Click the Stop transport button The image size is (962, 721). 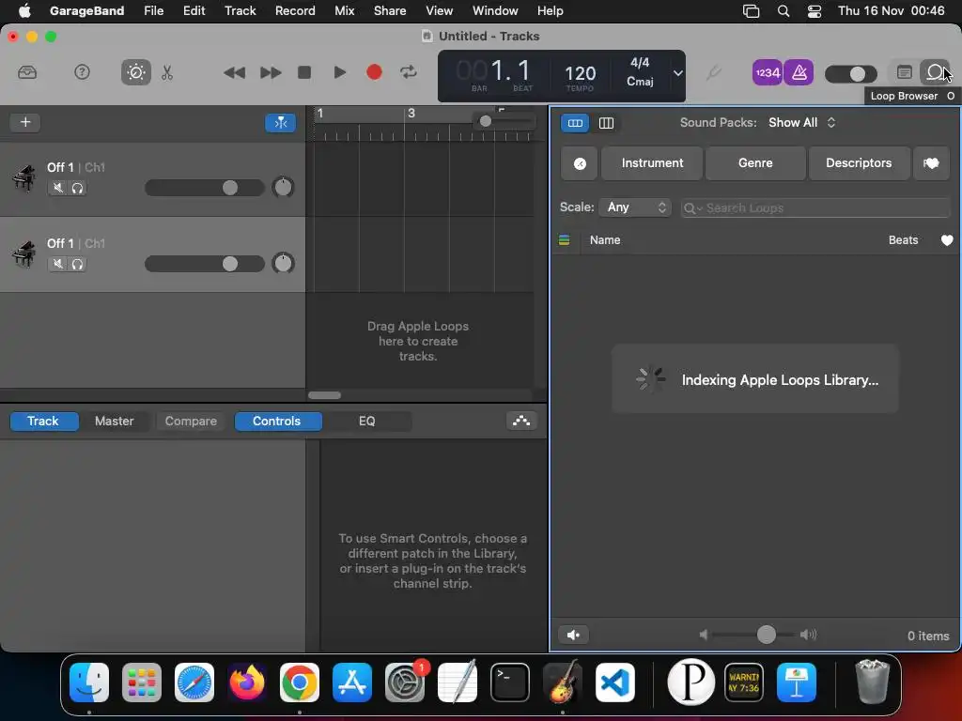coord(304,72)
